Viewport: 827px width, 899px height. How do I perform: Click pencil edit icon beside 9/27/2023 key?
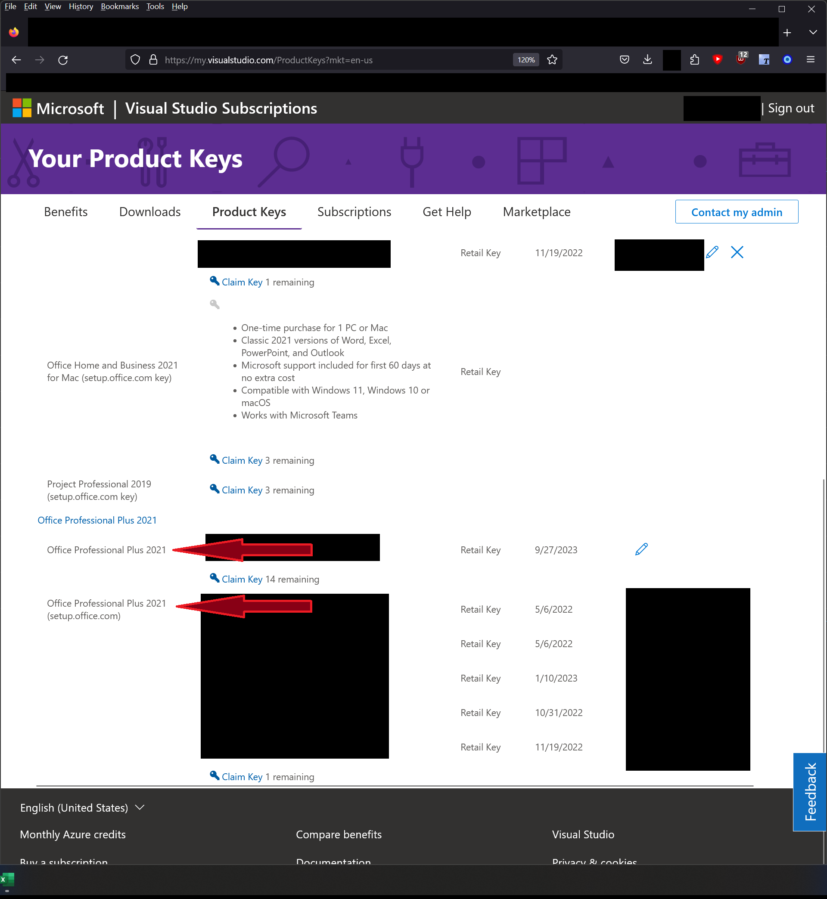[x=641, y=549]
